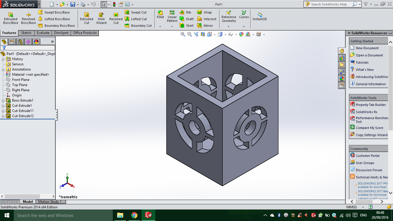Screen dimensions: 393x221
Task: Open the DimXpert tab
Action: coord(61,33)
